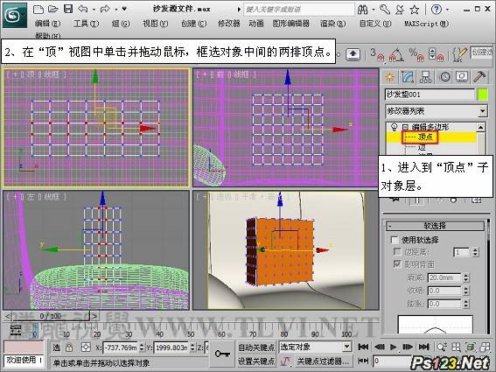Toggle the 自动关键点 auto key button
496x372 pixels.
256,347
